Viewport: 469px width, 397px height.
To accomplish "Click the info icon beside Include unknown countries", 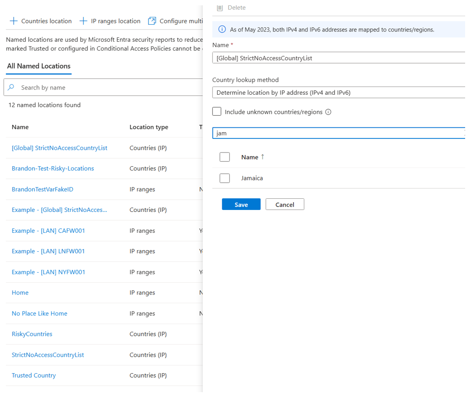I will tap(328, 112).
